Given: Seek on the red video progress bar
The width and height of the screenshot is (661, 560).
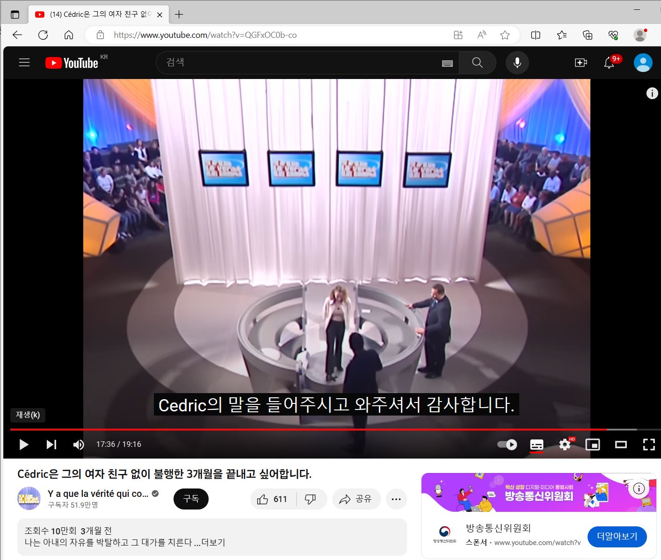Looking at the screenshot, I should (x=309, y=429).
